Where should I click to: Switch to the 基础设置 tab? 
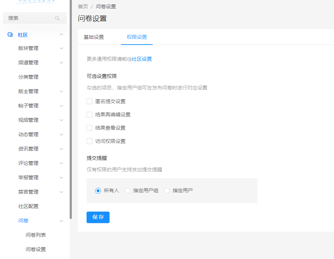pyautogui.click(x=94, y=37)
